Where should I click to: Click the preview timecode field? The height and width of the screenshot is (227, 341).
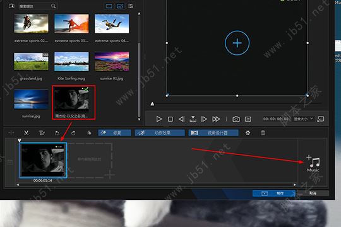(276, 119)
